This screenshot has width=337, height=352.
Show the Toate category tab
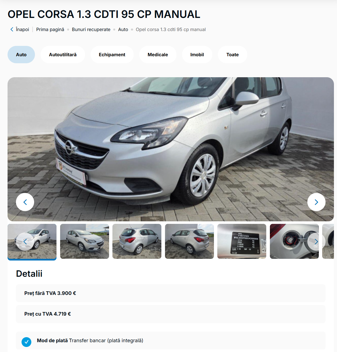pyautogui.click(x=232, y=55)
